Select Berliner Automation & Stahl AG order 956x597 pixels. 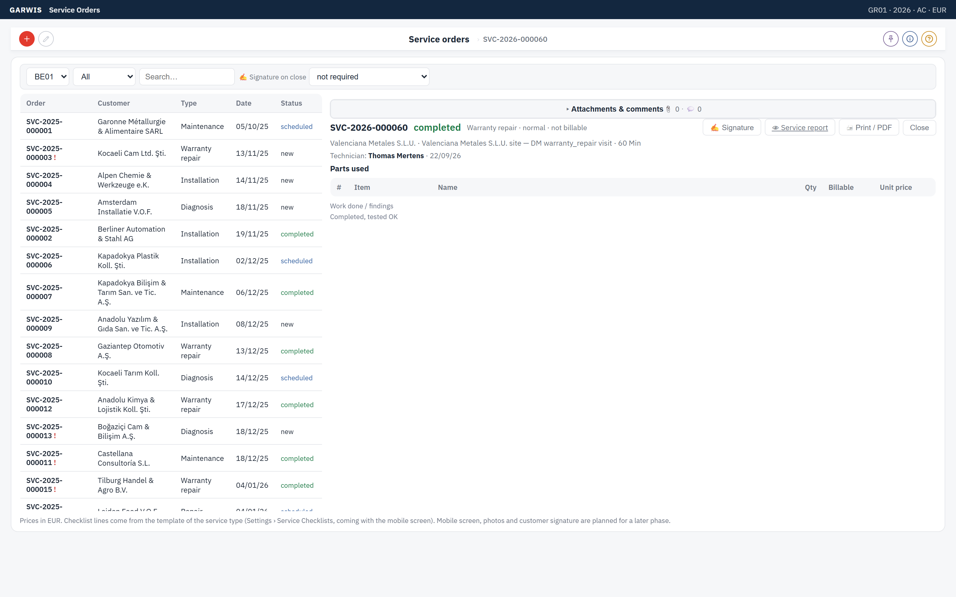[x=171, y=234]
